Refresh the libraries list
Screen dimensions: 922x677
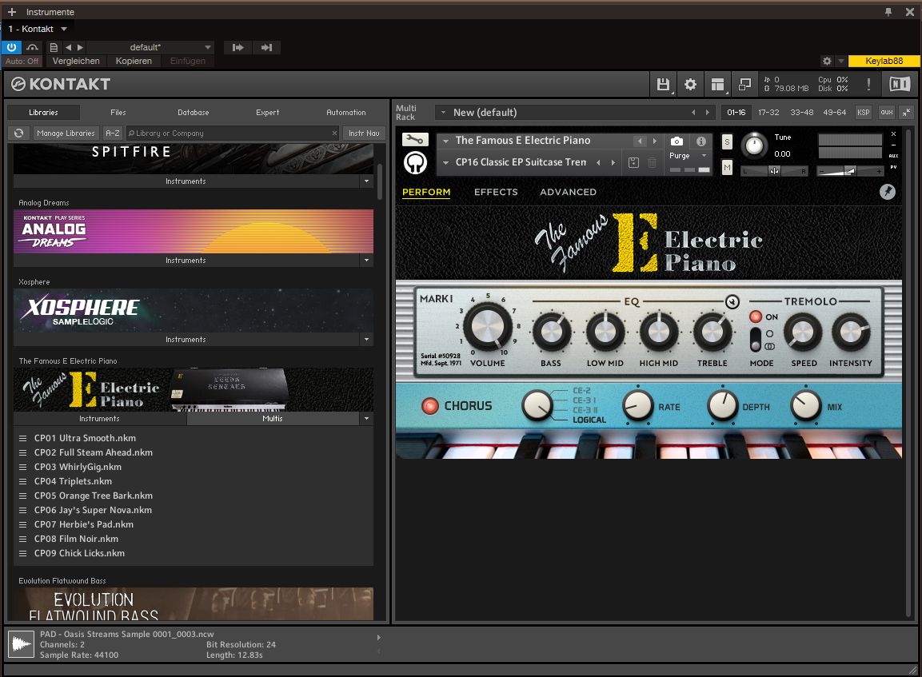[x=19, y=133]
